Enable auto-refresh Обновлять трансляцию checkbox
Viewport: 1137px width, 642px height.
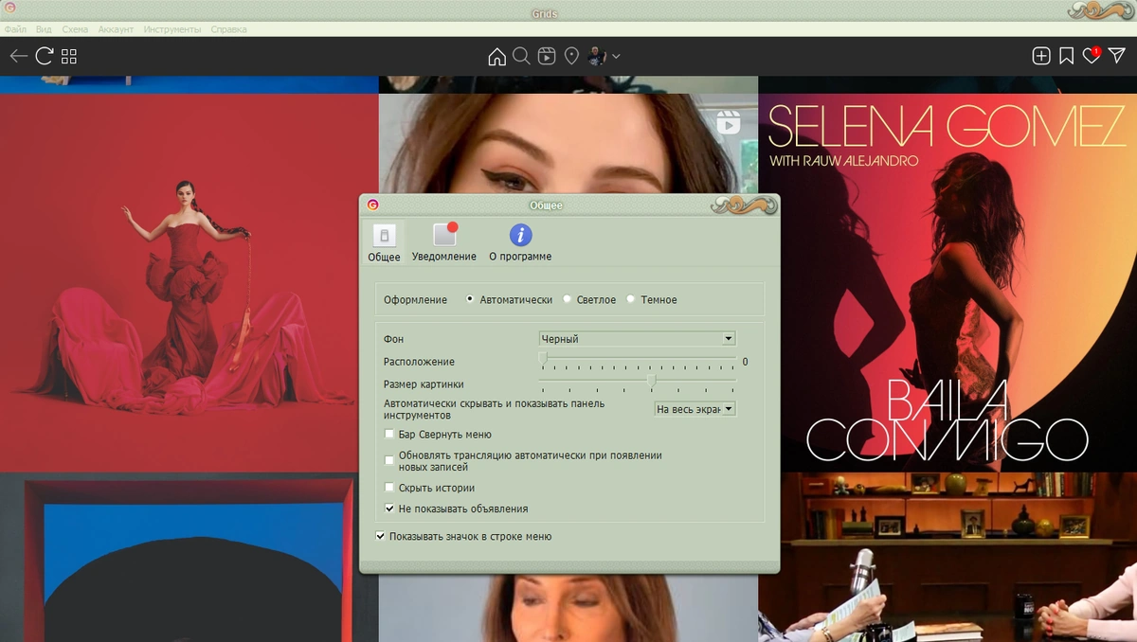click(389, 461)
